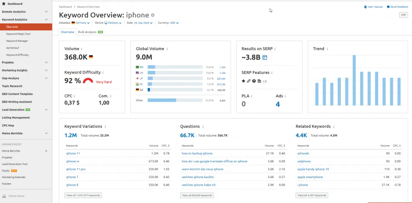Click the User manual book icon
The image size is (412, 203).
point(365,7)
